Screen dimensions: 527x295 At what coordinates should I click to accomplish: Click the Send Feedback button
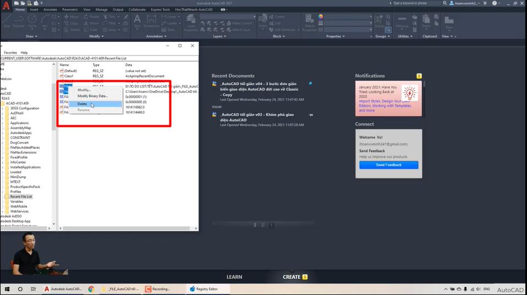(388, 165)
